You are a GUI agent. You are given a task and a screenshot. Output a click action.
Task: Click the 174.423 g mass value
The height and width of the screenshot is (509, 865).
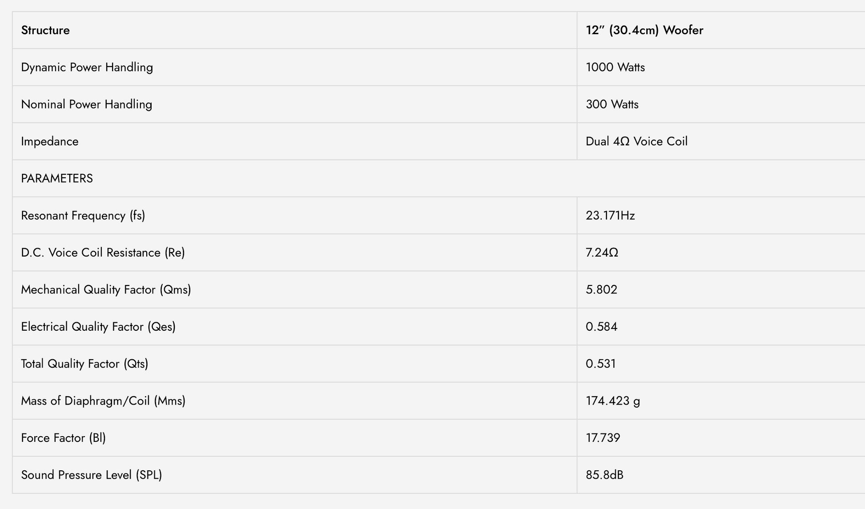(x=613, y=401)
